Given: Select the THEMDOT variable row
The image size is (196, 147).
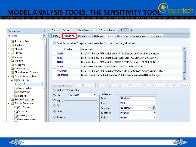Looking at the screenshot, I should tap(117, 75).
